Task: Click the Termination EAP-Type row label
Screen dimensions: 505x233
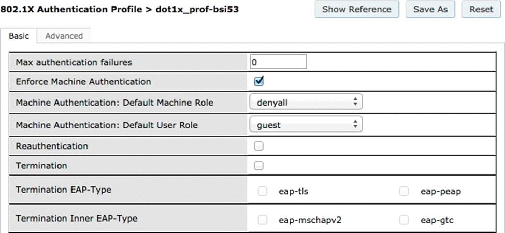Action: [64, 190]
